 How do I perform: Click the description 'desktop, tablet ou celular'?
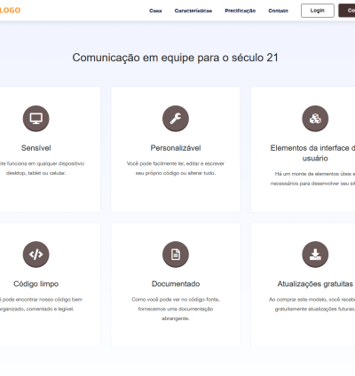[36, 173]
